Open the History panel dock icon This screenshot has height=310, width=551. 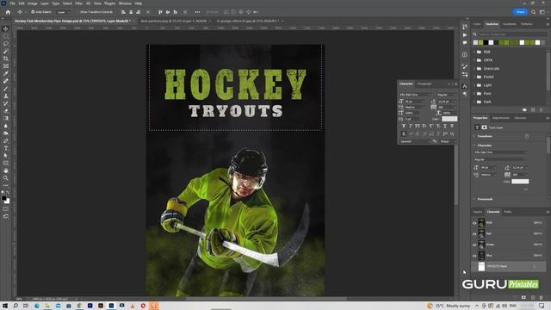tap(465, 27)
